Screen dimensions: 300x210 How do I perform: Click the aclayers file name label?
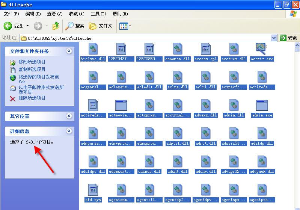click(x=121, y=87)
